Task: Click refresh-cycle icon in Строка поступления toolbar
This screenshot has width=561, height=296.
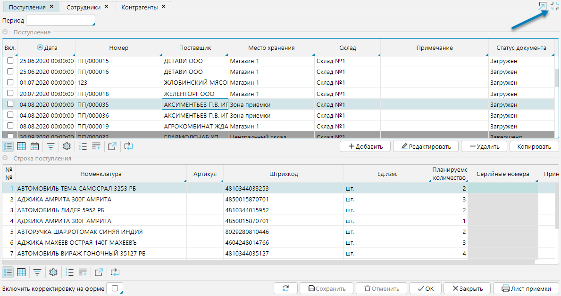Action: pos(115,272)
